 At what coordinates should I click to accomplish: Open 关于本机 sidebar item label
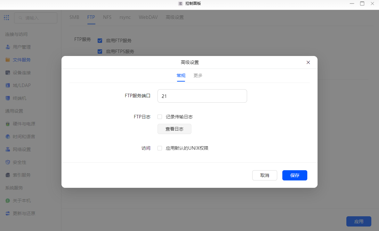tap(22, 201)
